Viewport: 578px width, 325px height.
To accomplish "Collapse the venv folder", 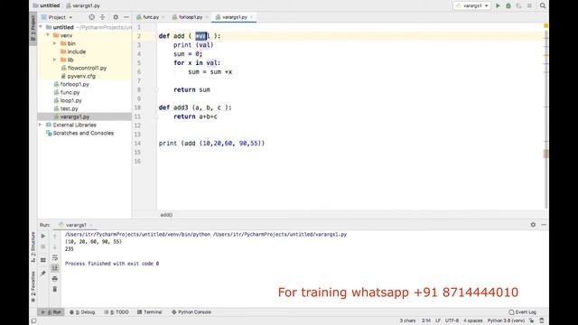I will click(x=48, y=35).
